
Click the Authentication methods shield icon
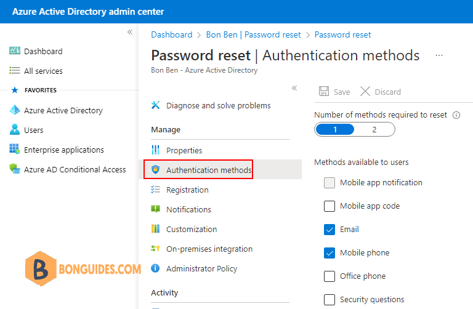[x=155, y=169]
